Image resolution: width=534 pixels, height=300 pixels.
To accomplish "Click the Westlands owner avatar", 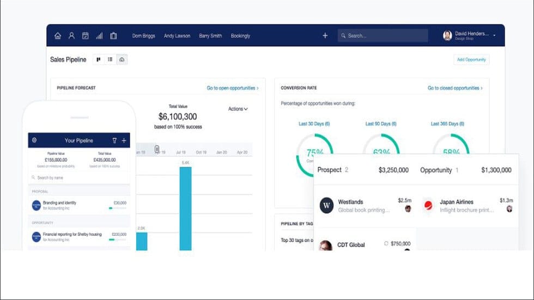I will click(x=408, y=209).
